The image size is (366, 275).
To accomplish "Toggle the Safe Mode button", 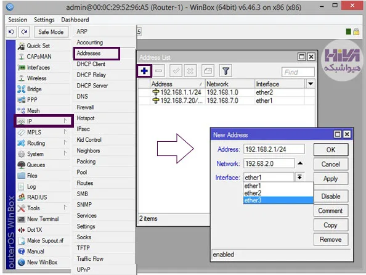I will 51,32.
